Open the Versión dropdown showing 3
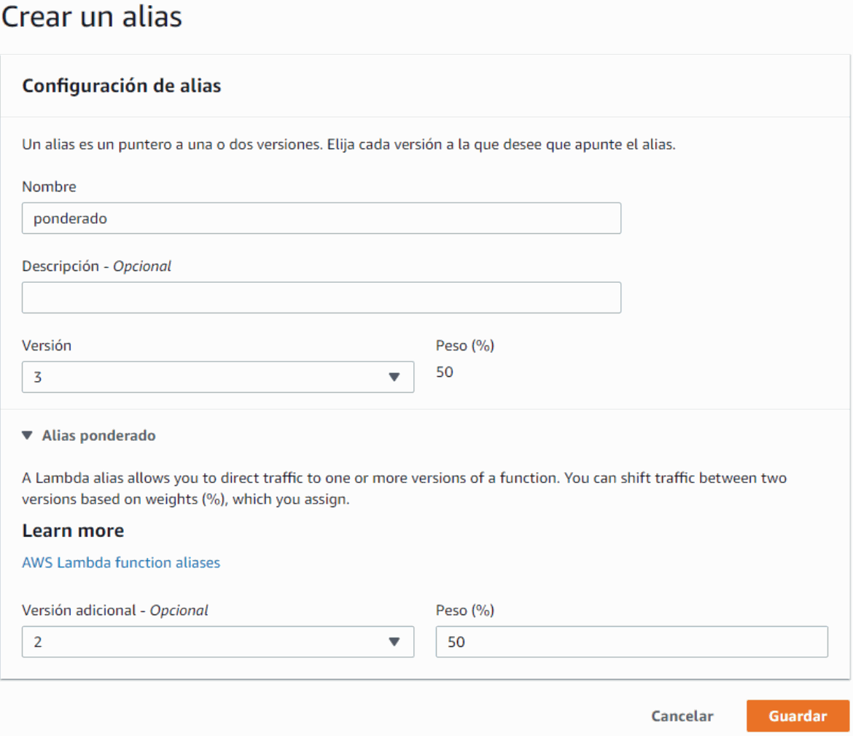Image resolution: width=853 pixels, height=736 pixels. (x=217, y=377)
